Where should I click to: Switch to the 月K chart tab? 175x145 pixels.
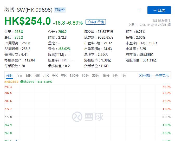(46, 75)
